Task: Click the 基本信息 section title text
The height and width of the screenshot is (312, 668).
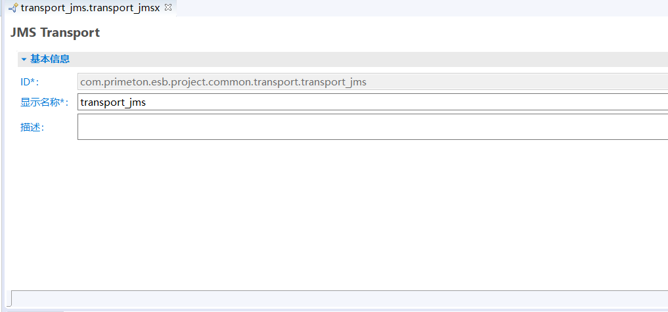Action: click(50, 59)
